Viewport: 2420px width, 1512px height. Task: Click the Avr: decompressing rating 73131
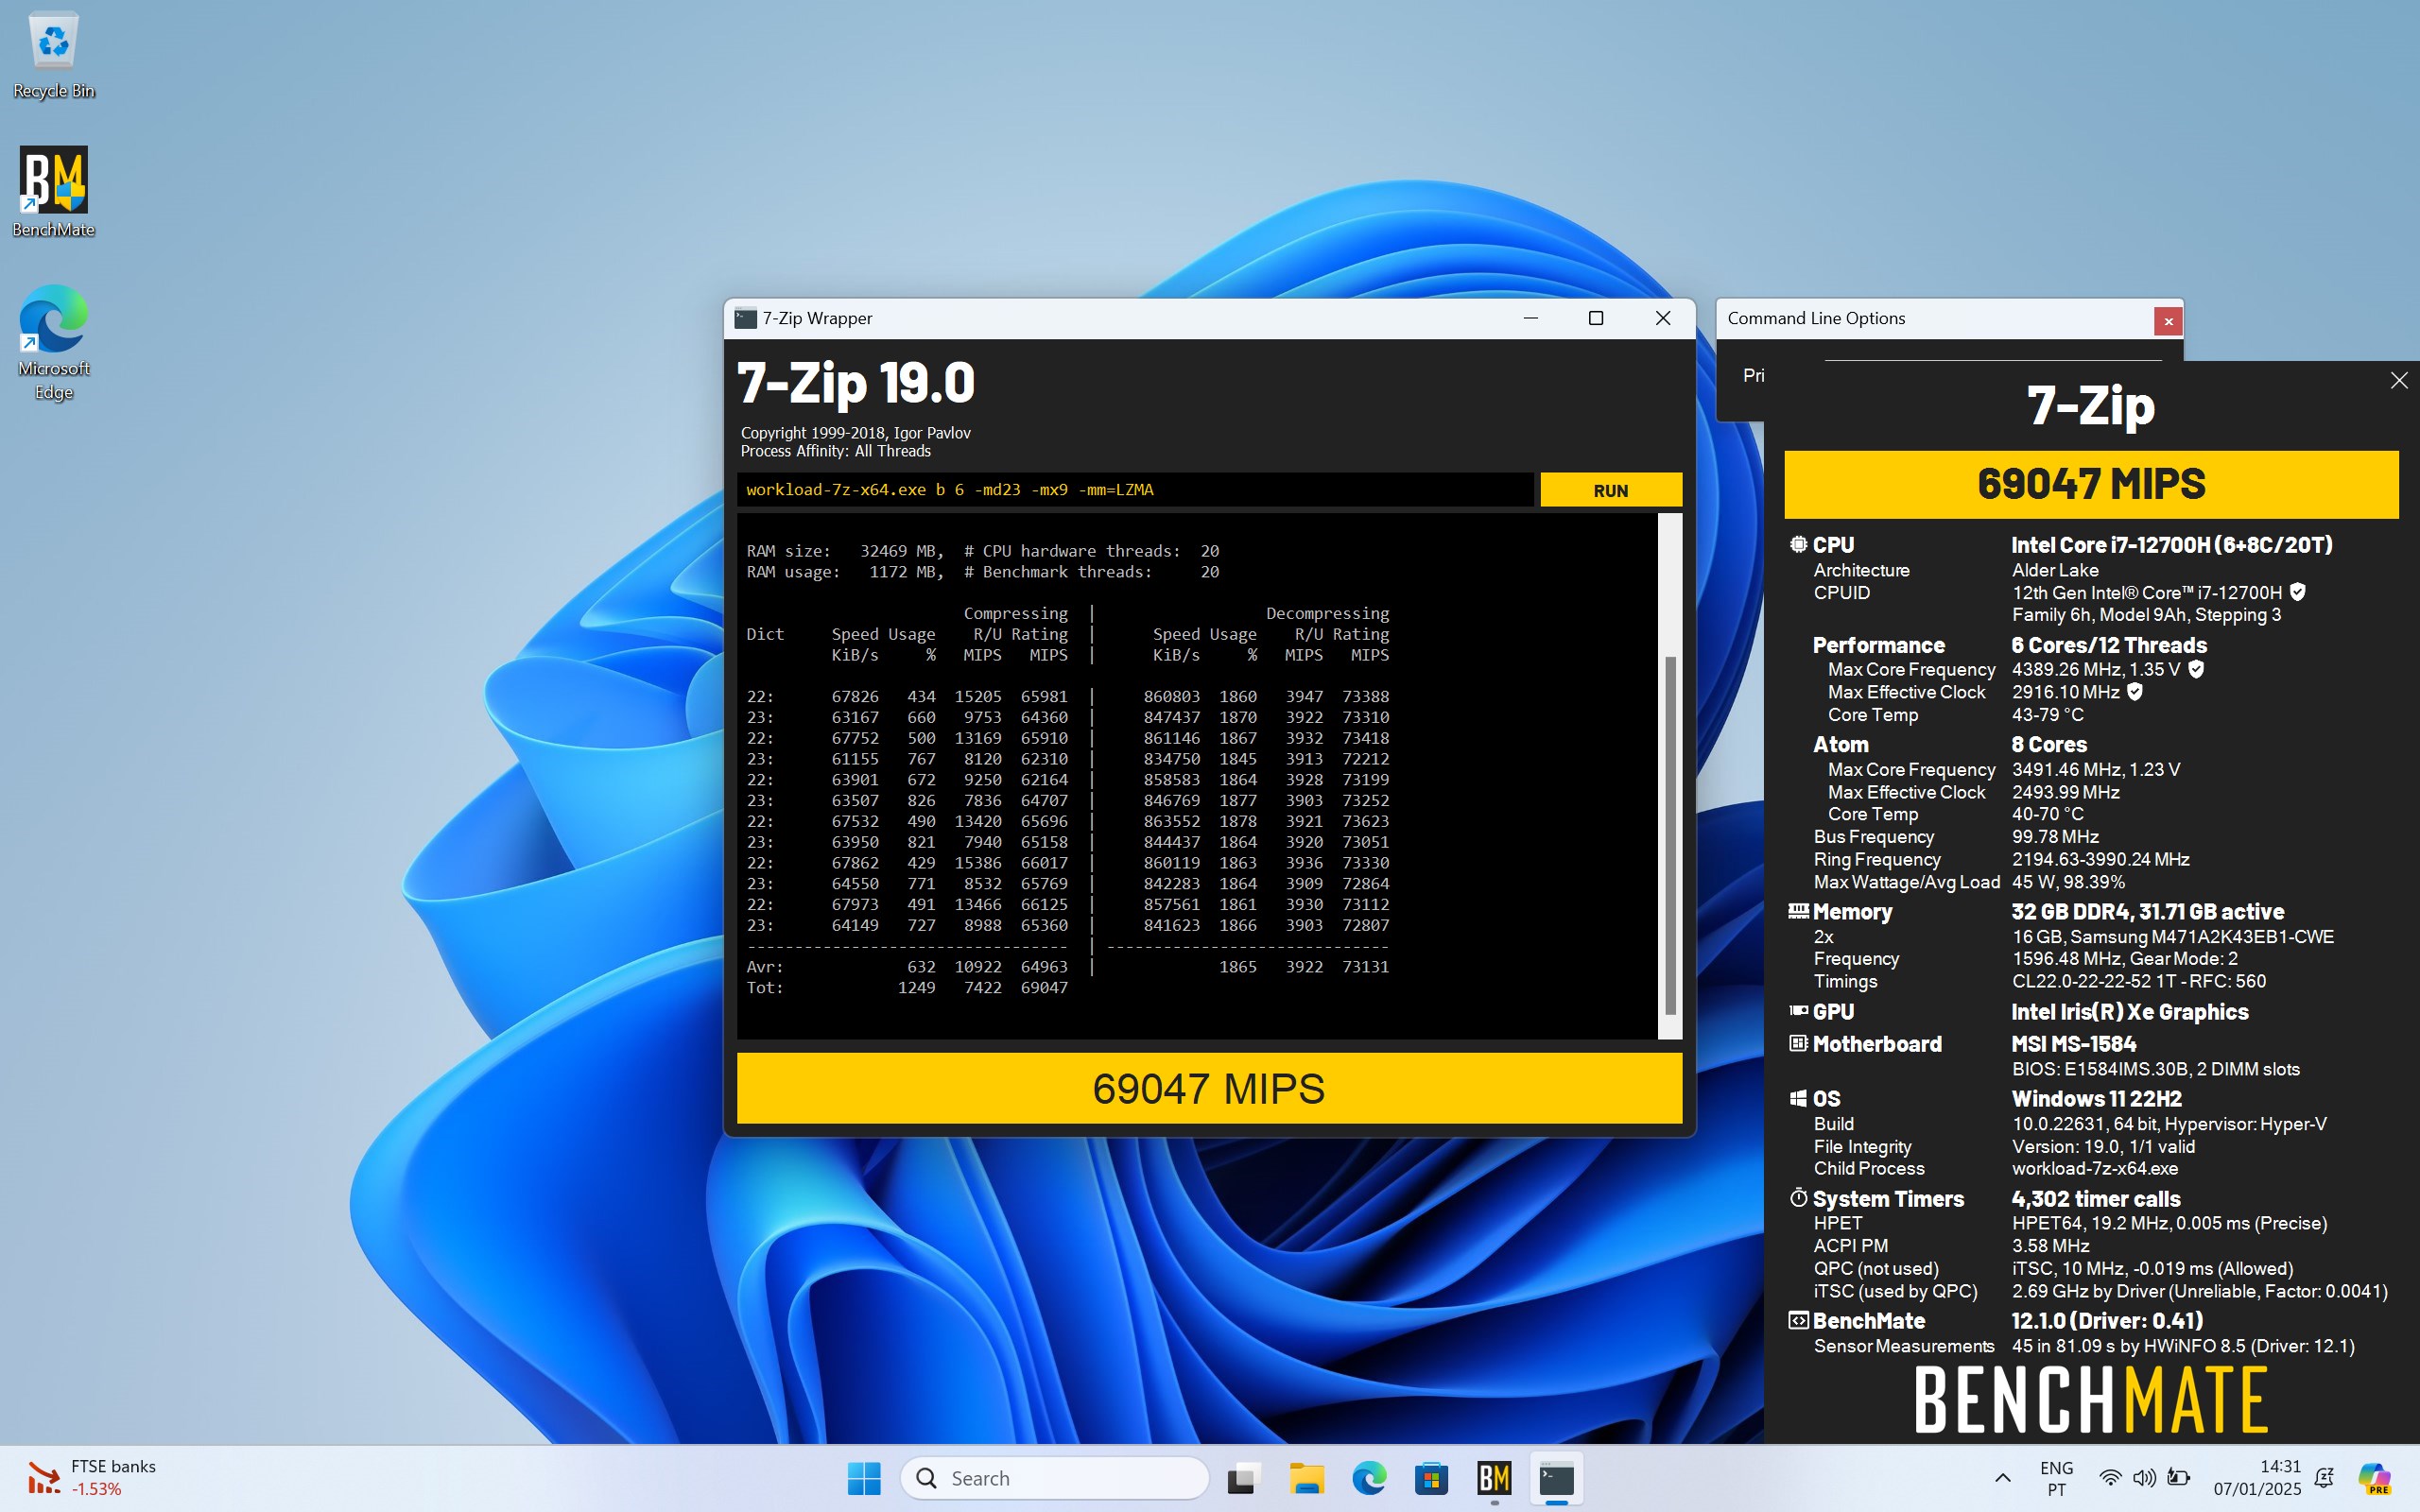[x=1365, y=967]
